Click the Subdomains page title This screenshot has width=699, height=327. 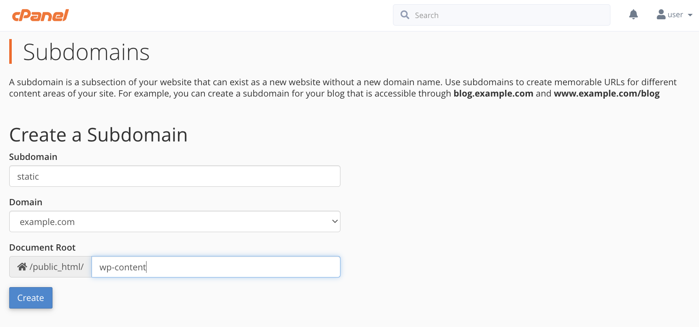(86, 52)
